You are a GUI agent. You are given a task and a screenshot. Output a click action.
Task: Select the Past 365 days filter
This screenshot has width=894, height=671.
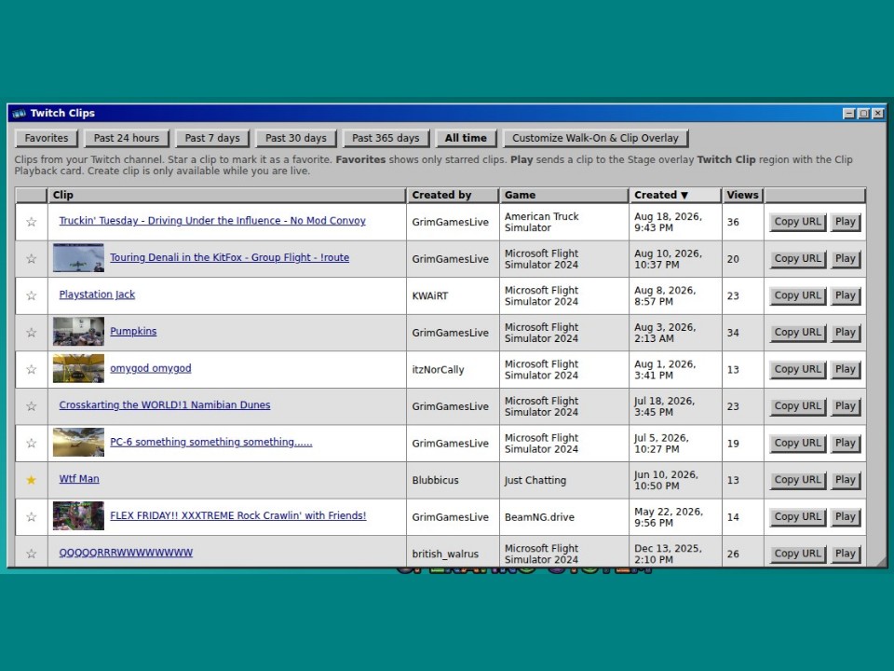[386, 138]
